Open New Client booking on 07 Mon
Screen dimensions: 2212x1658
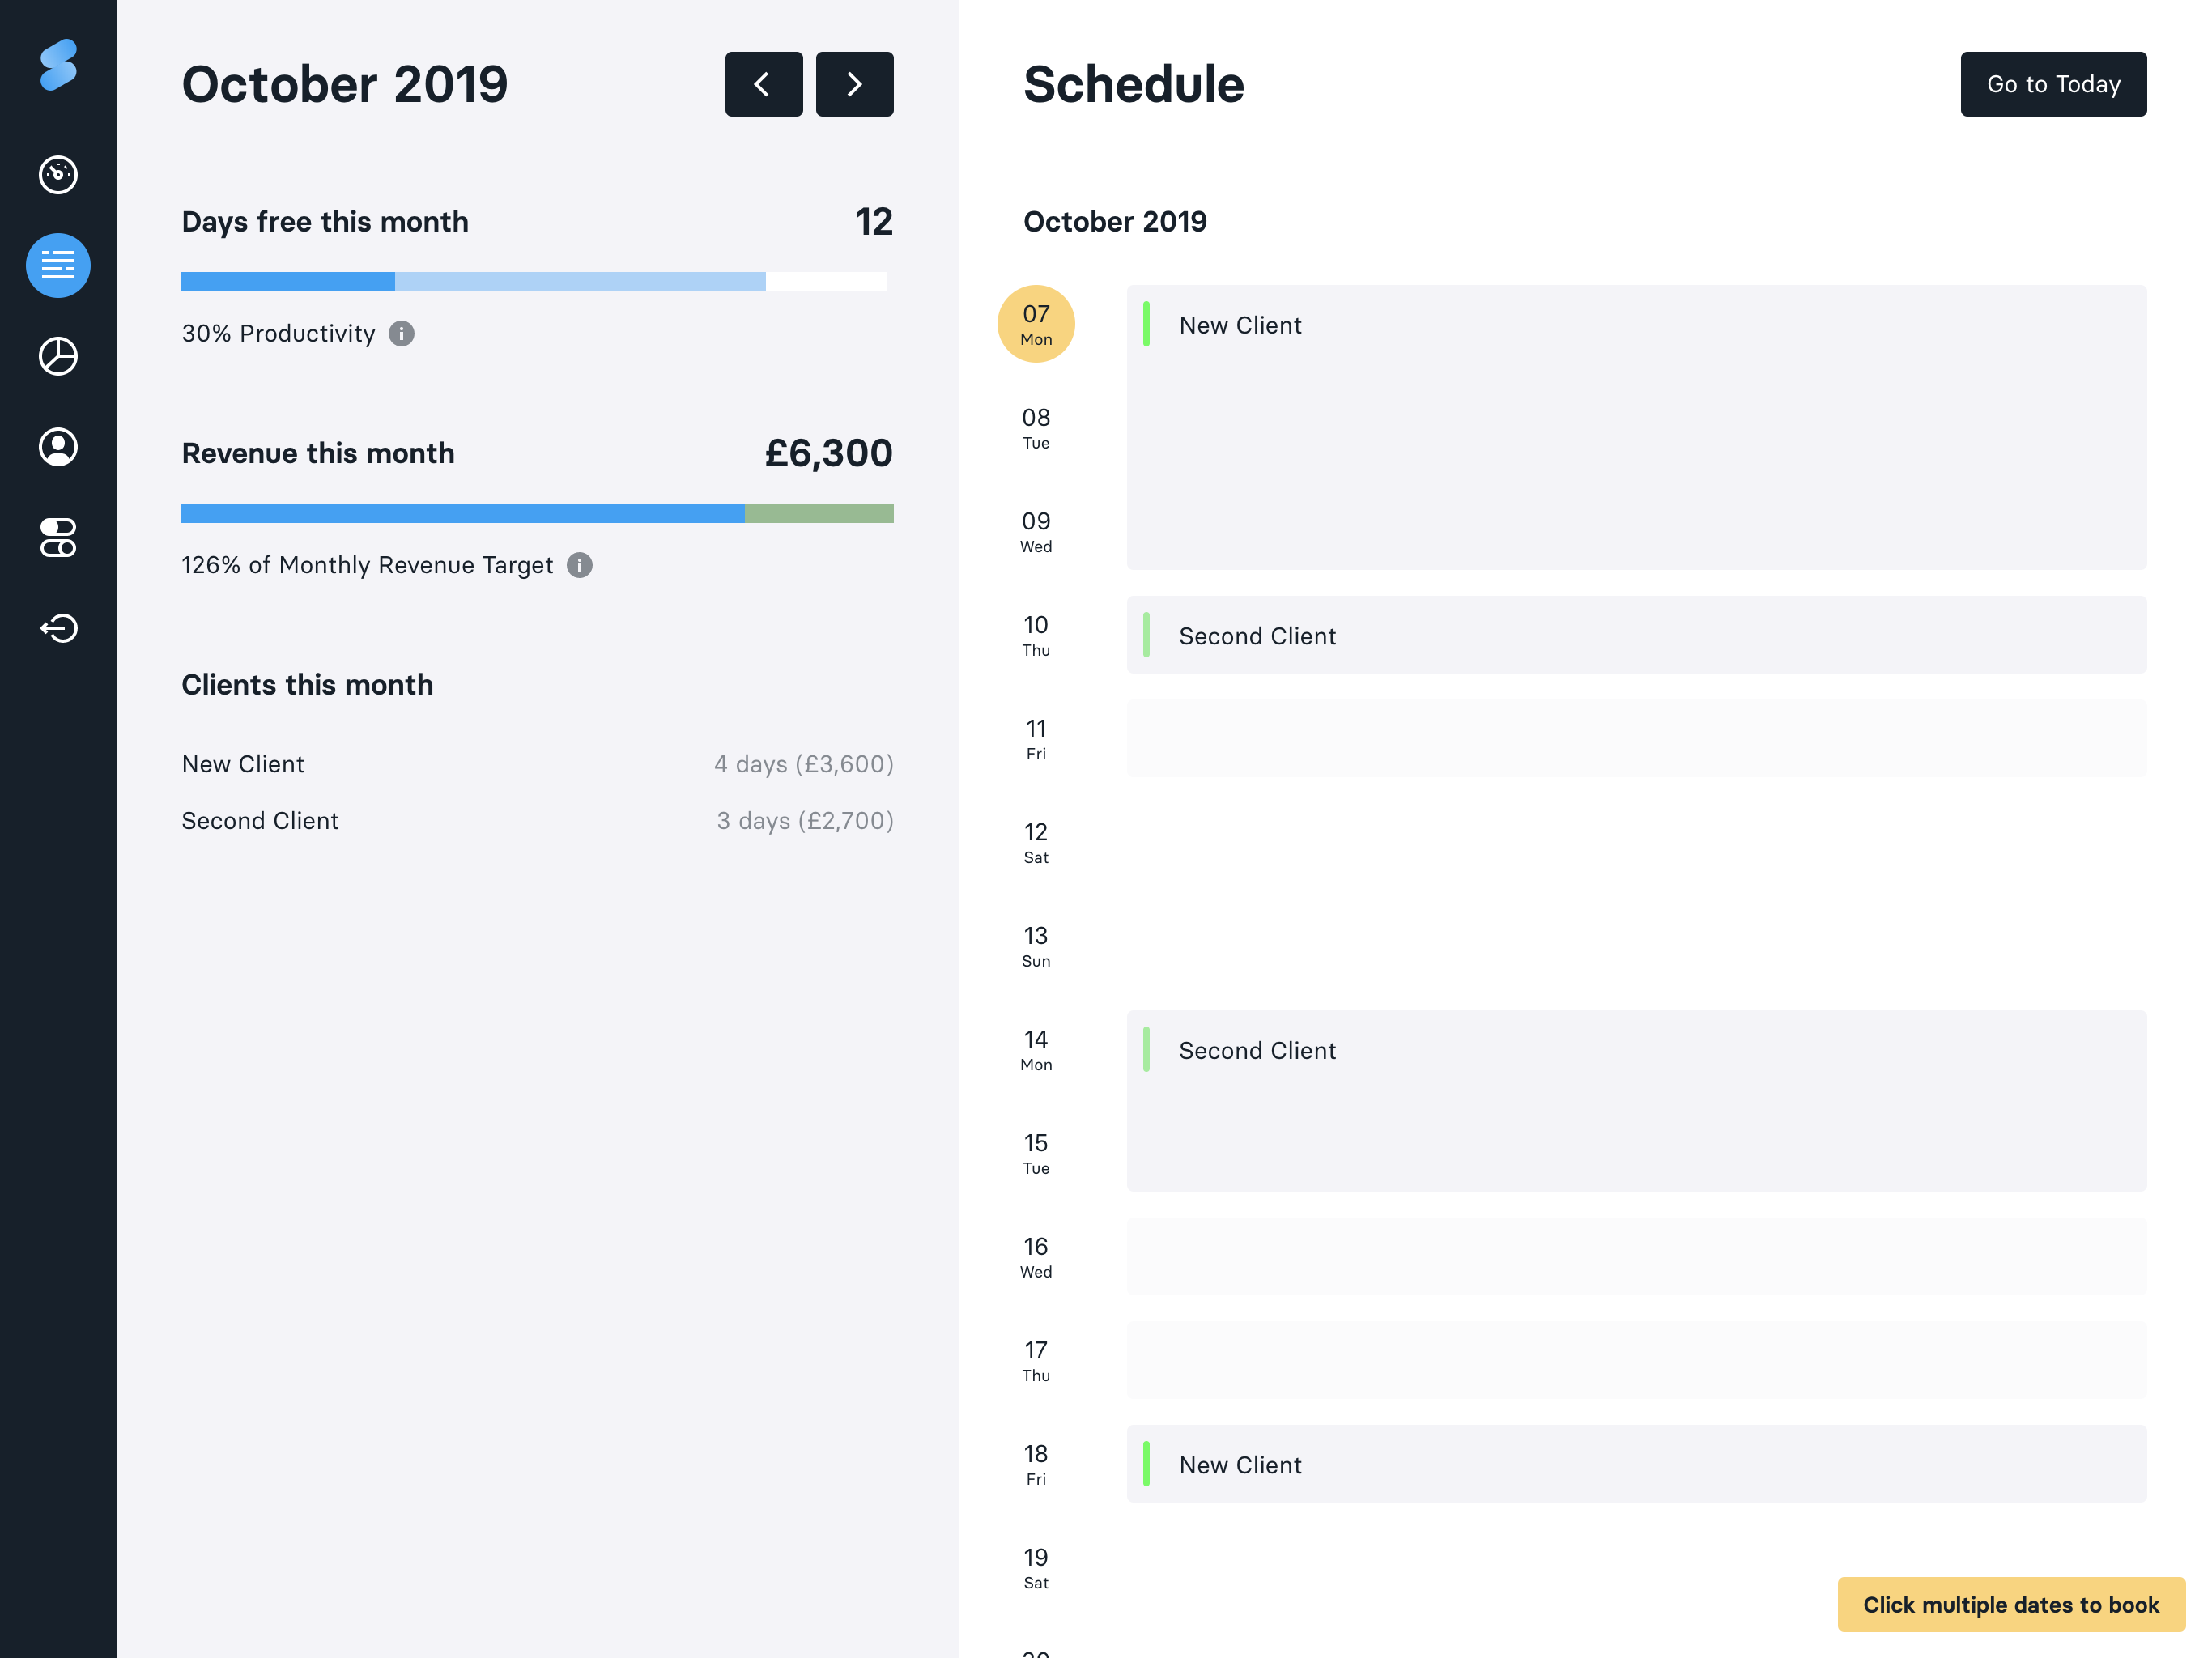click(x=1635, y=427)
